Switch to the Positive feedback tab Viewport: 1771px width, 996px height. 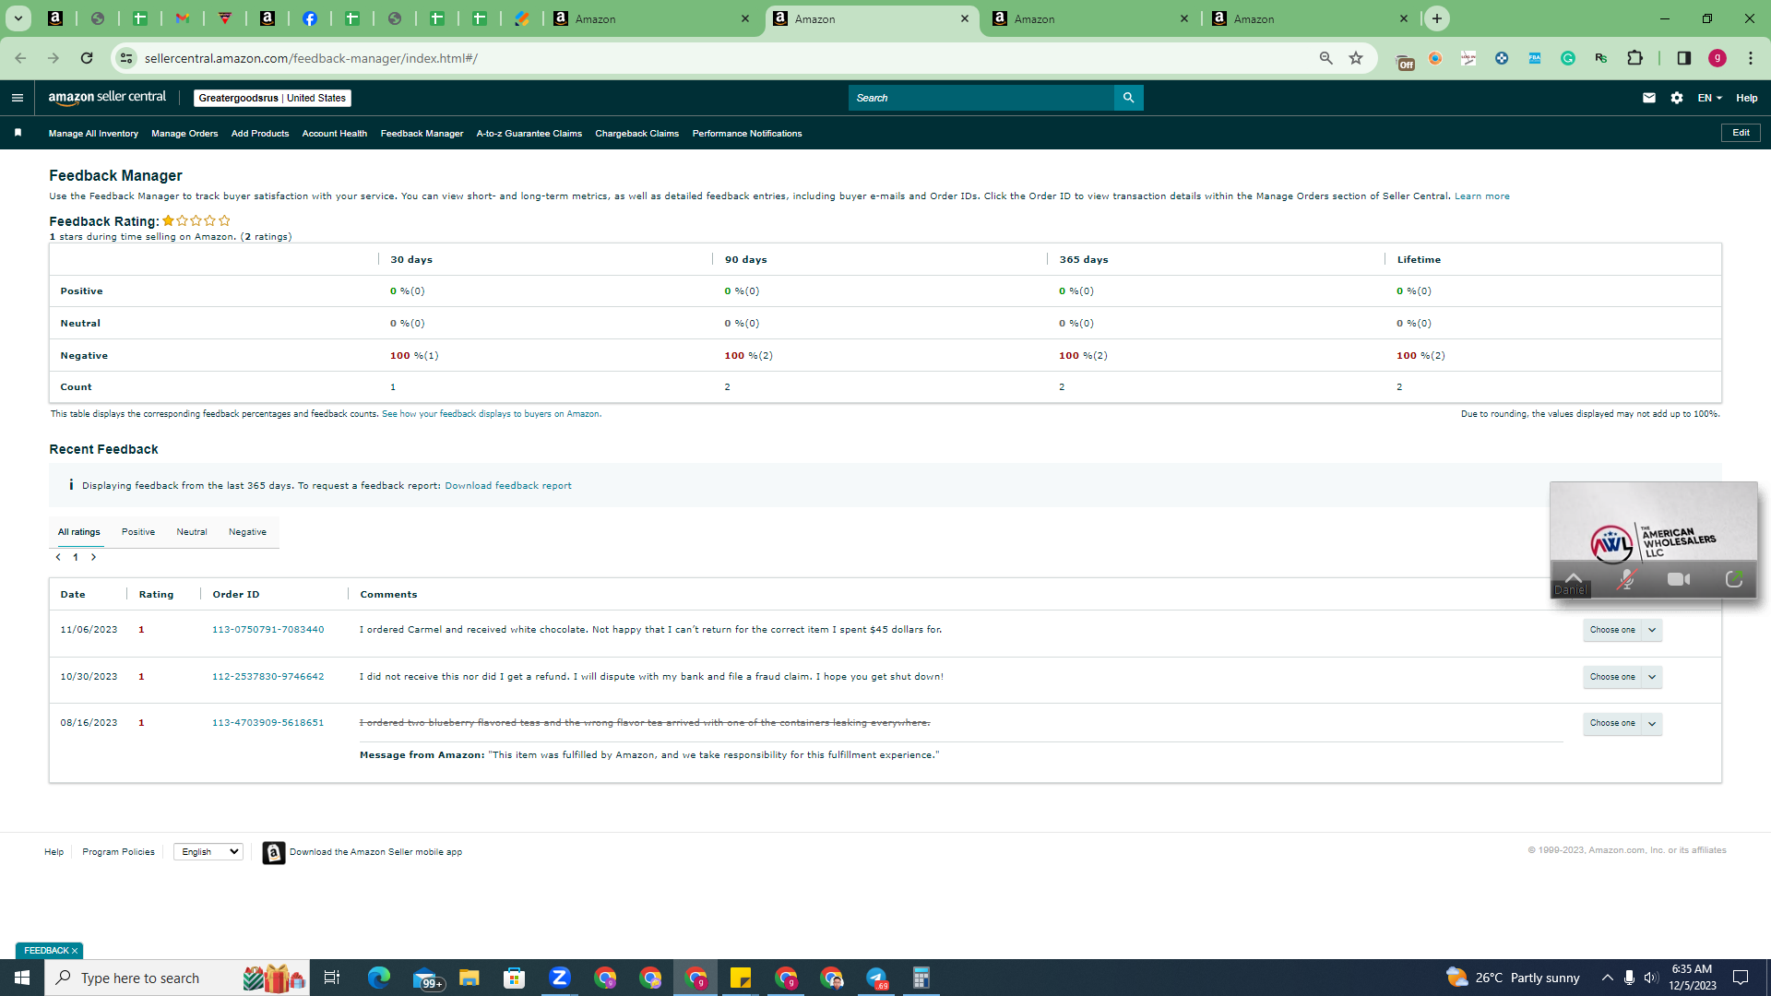[x=138, y=532]
